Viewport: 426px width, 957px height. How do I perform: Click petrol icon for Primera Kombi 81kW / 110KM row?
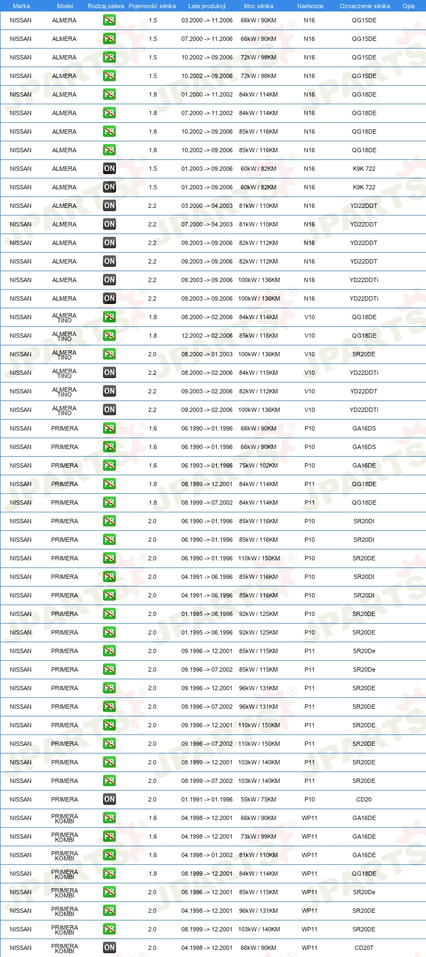click(x=109, y=855)
